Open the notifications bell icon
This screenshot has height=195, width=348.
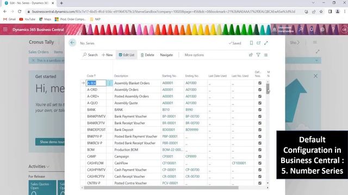click(x=312, y=29)
